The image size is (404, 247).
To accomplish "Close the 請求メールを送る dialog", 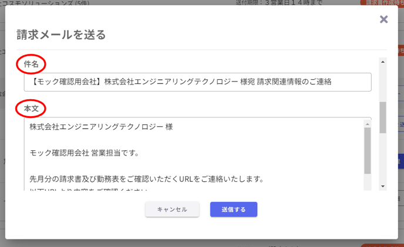I will click(384, 19).
